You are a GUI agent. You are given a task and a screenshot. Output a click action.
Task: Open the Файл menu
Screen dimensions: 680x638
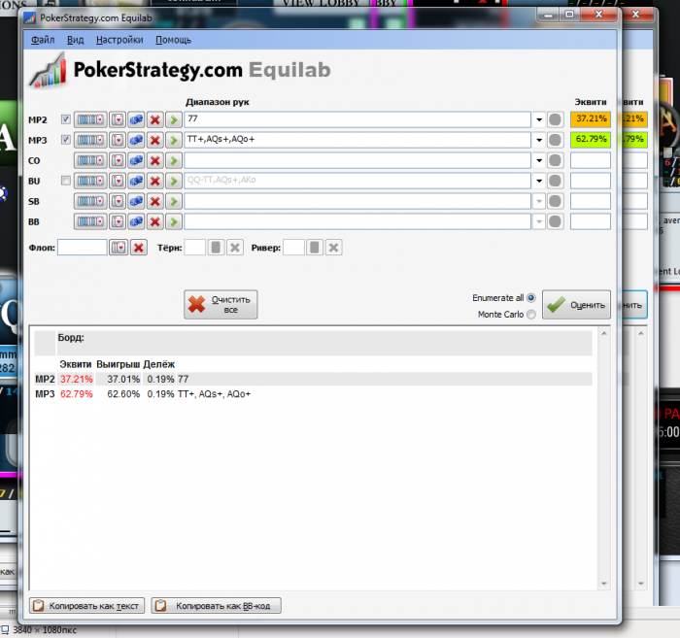[43, 40]
